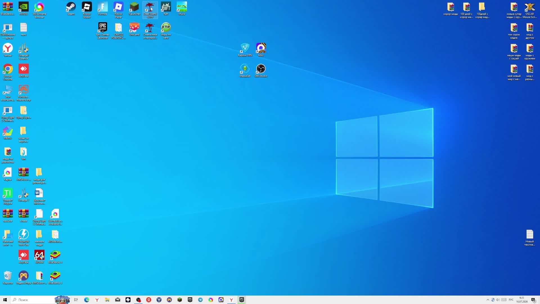Open the Epic Games Launcher desktop shortcut

point(103,31)
